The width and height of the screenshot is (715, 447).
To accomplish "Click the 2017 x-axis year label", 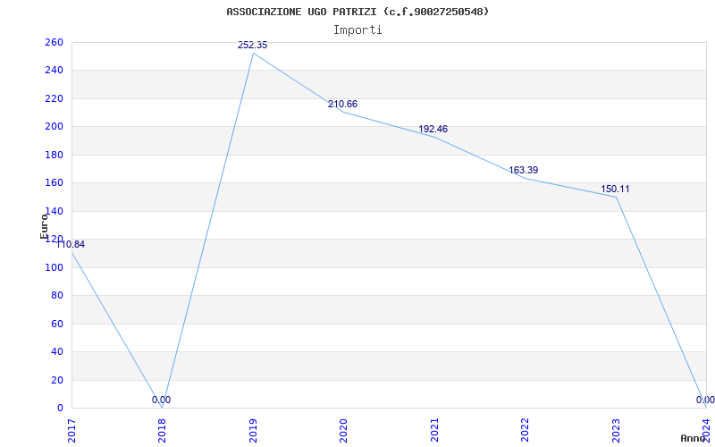I will click(x=71, y=430).
